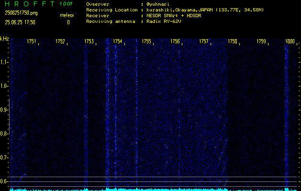The image size is (301, 191).
Task: Click the 1751 time marker
Action: pos(31,41)
